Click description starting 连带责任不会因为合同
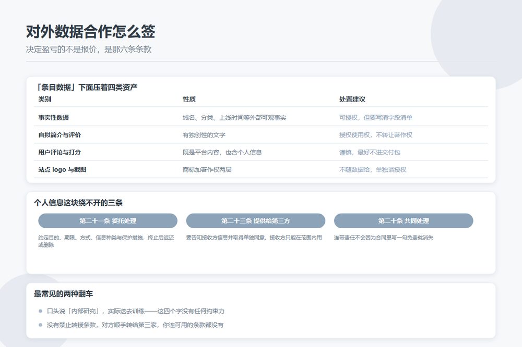 (x=384, y=237)
